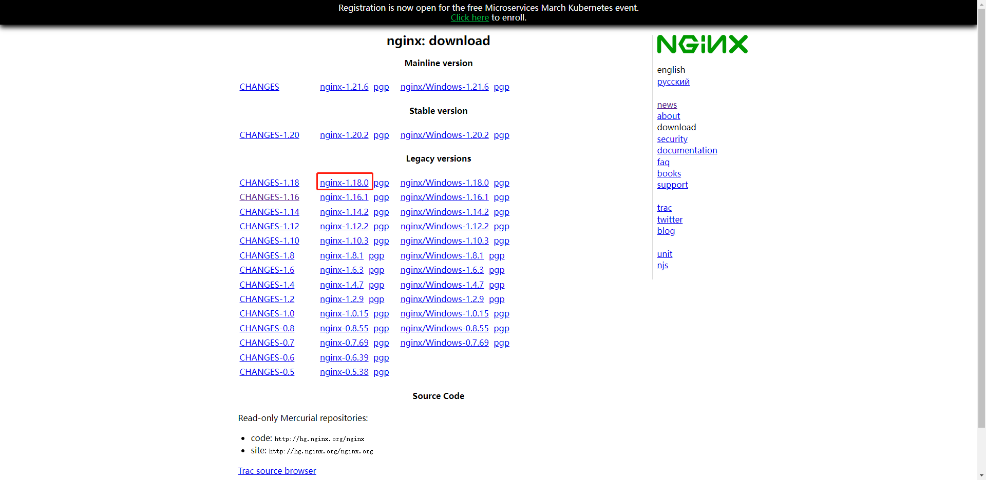Screen dimensions: 986x480
Task: Download nginx-1.4.7 source
Action: tap(342, 285)
